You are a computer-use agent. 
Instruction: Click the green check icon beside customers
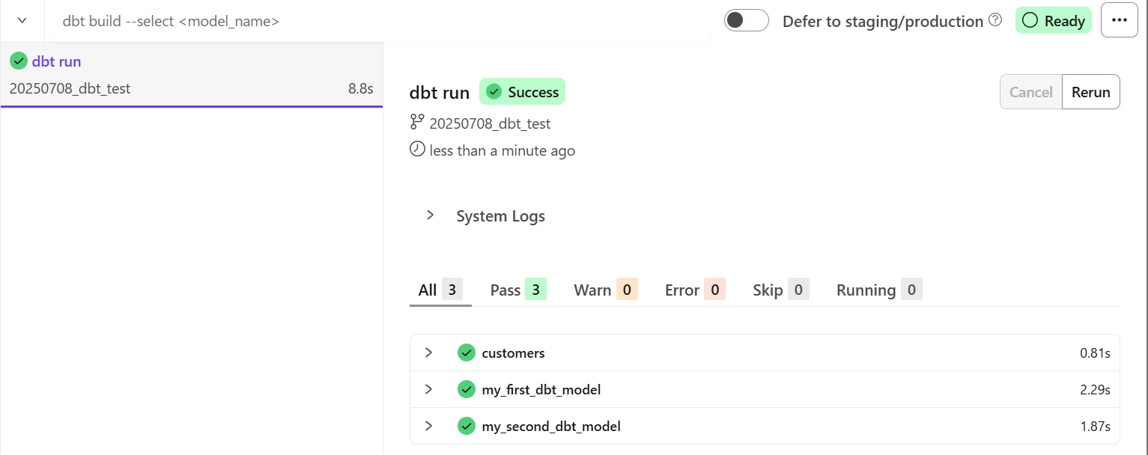[467, 352]
